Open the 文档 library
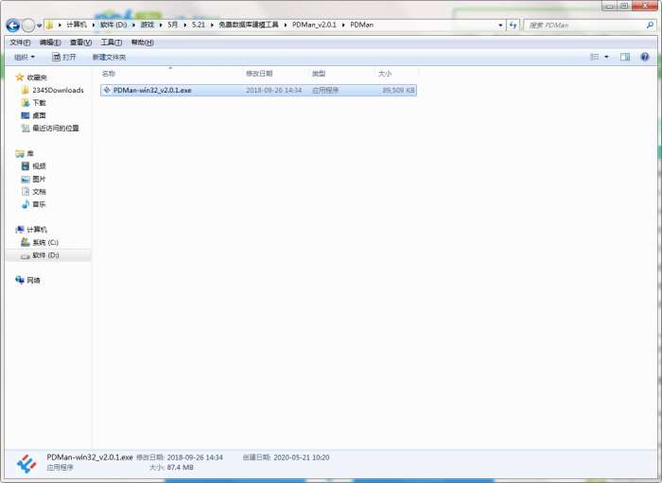The height and width of the screenshot is (483, 662). tap(39, 192)
